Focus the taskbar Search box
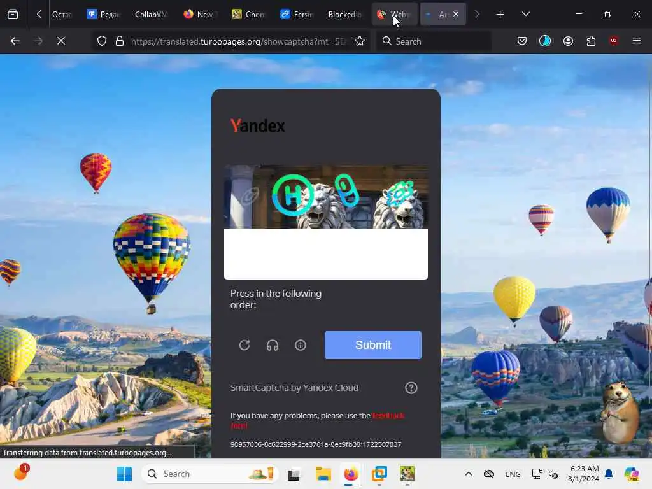 point(209,474)
